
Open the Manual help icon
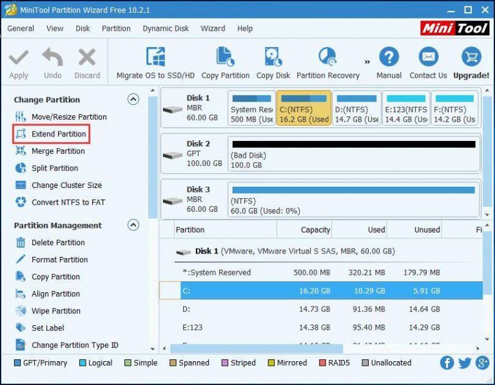click(389, 57)
